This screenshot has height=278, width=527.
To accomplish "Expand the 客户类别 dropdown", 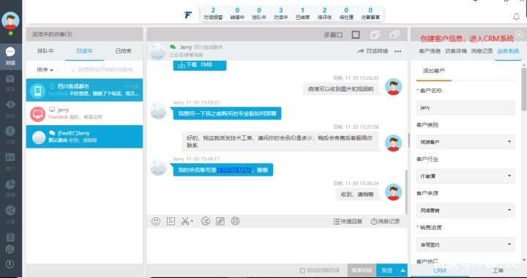I will [466, 142].
